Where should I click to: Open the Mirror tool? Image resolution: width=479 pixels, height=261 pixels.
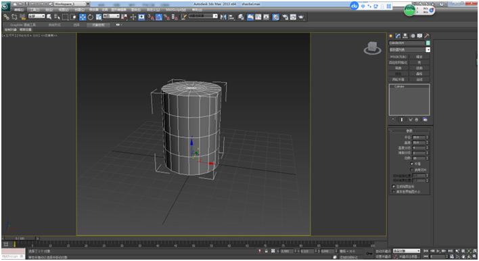(x=223, y=17)
